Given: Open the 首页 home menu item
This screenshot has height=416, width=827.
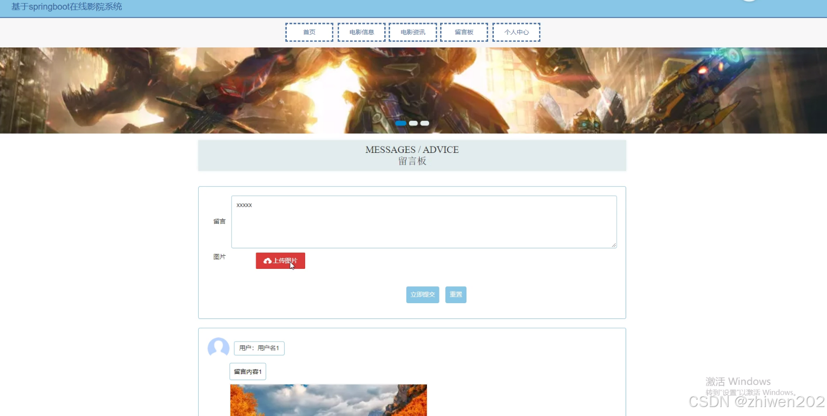Looking at the screenshot, I should pyautogui.click(x=309, y=32).
